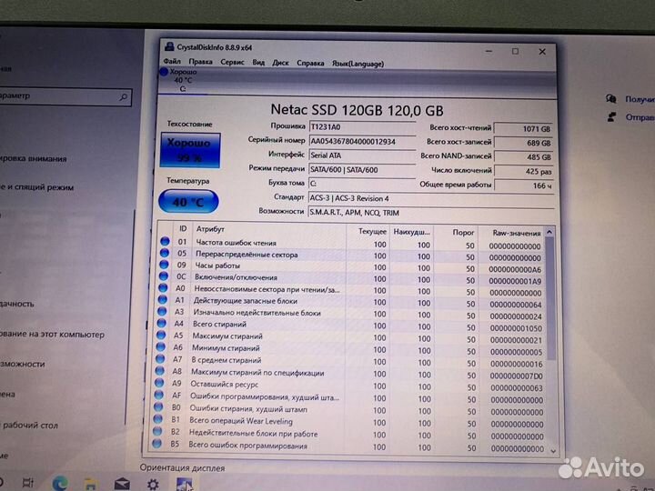
Task: Click status circle for row 05 Перераспределённые сектора
Action: point(164,253)
